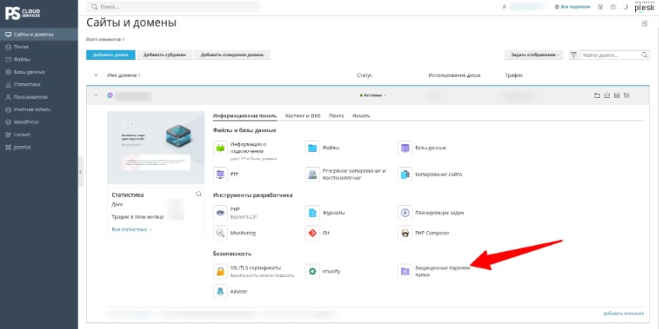Open Базы данных icon in dashboard

405,148
